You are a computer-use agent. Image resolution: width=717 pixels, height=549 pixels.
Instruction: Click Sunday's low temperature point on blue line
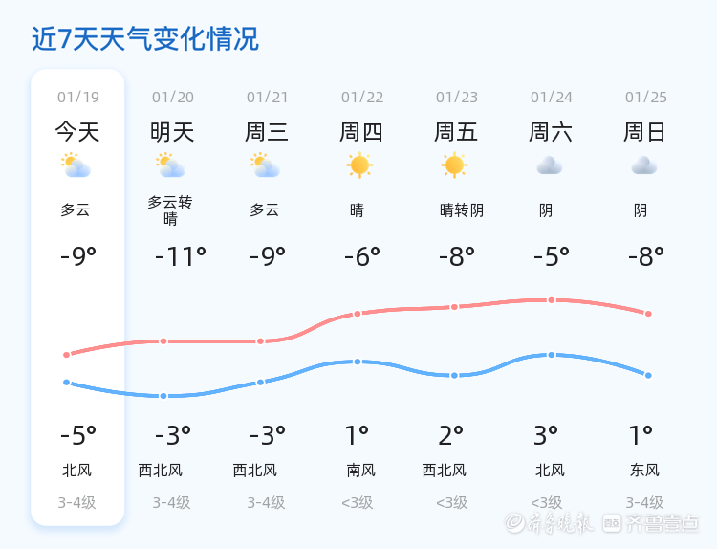click(648, 375)
